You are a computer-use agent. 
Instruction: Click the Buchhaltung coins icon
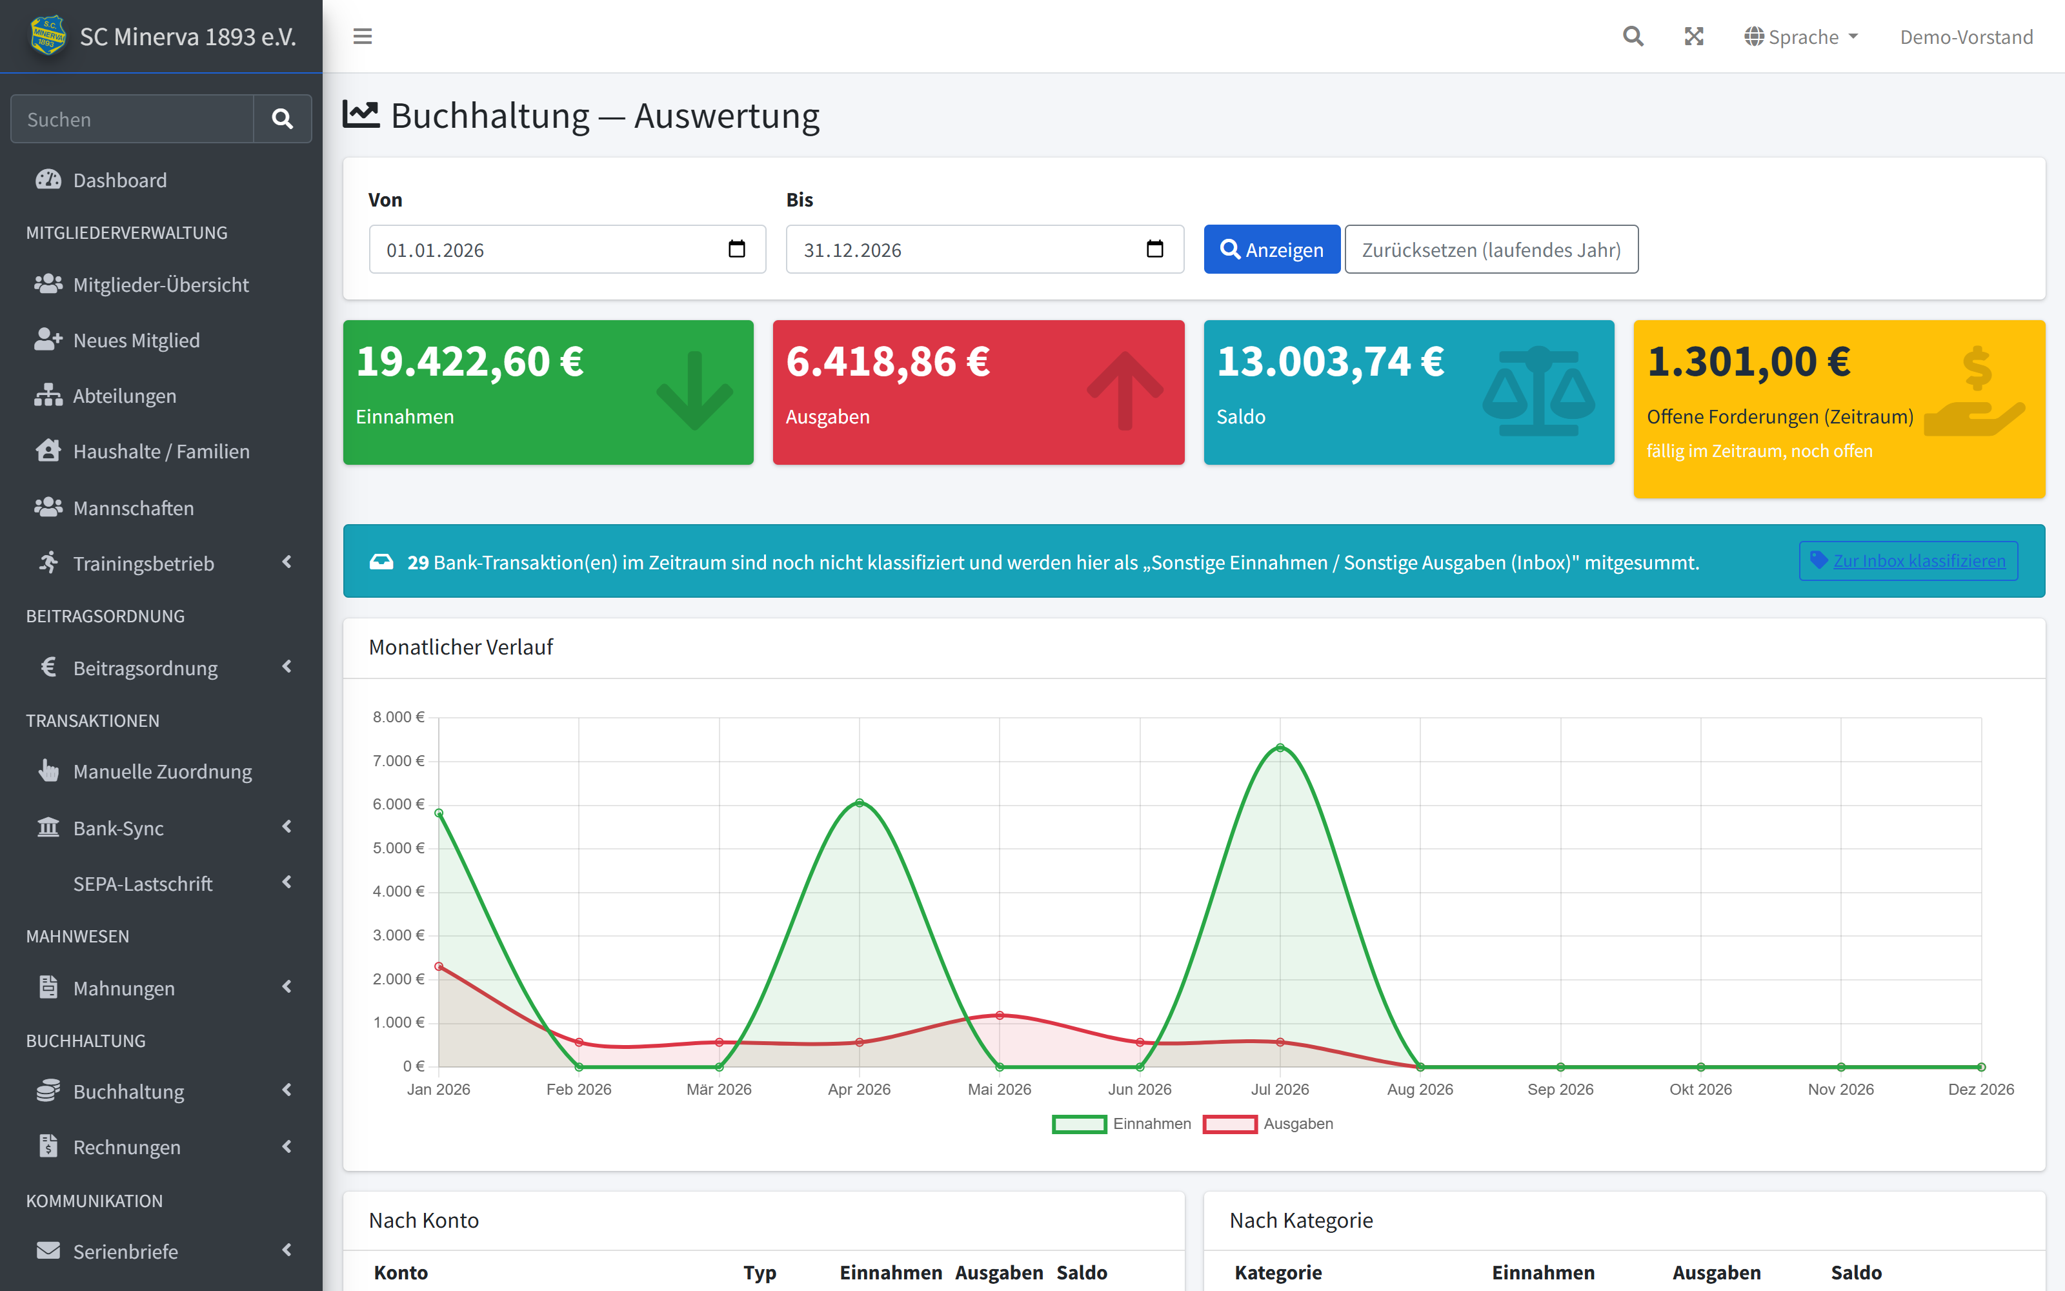48,1090
